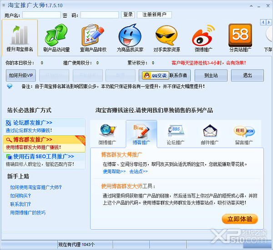273x250 pixels.
Task: Select the 邮件推广 envelope tab
Action: pos(210,134)
